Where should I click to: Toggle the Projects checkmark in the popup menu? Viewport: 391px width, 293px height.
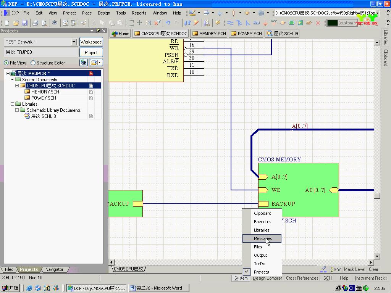tap(247, 272)
